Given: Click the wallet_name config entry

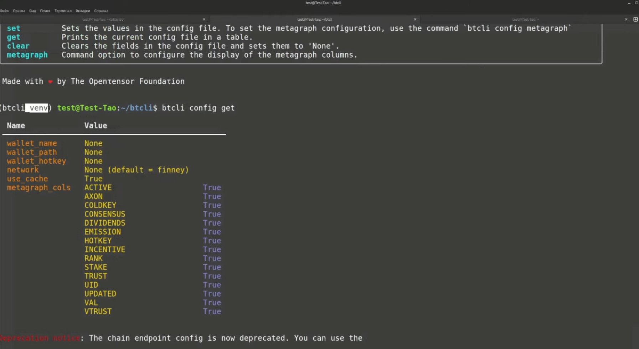Looking at the screenshot, I should [32, 143].
